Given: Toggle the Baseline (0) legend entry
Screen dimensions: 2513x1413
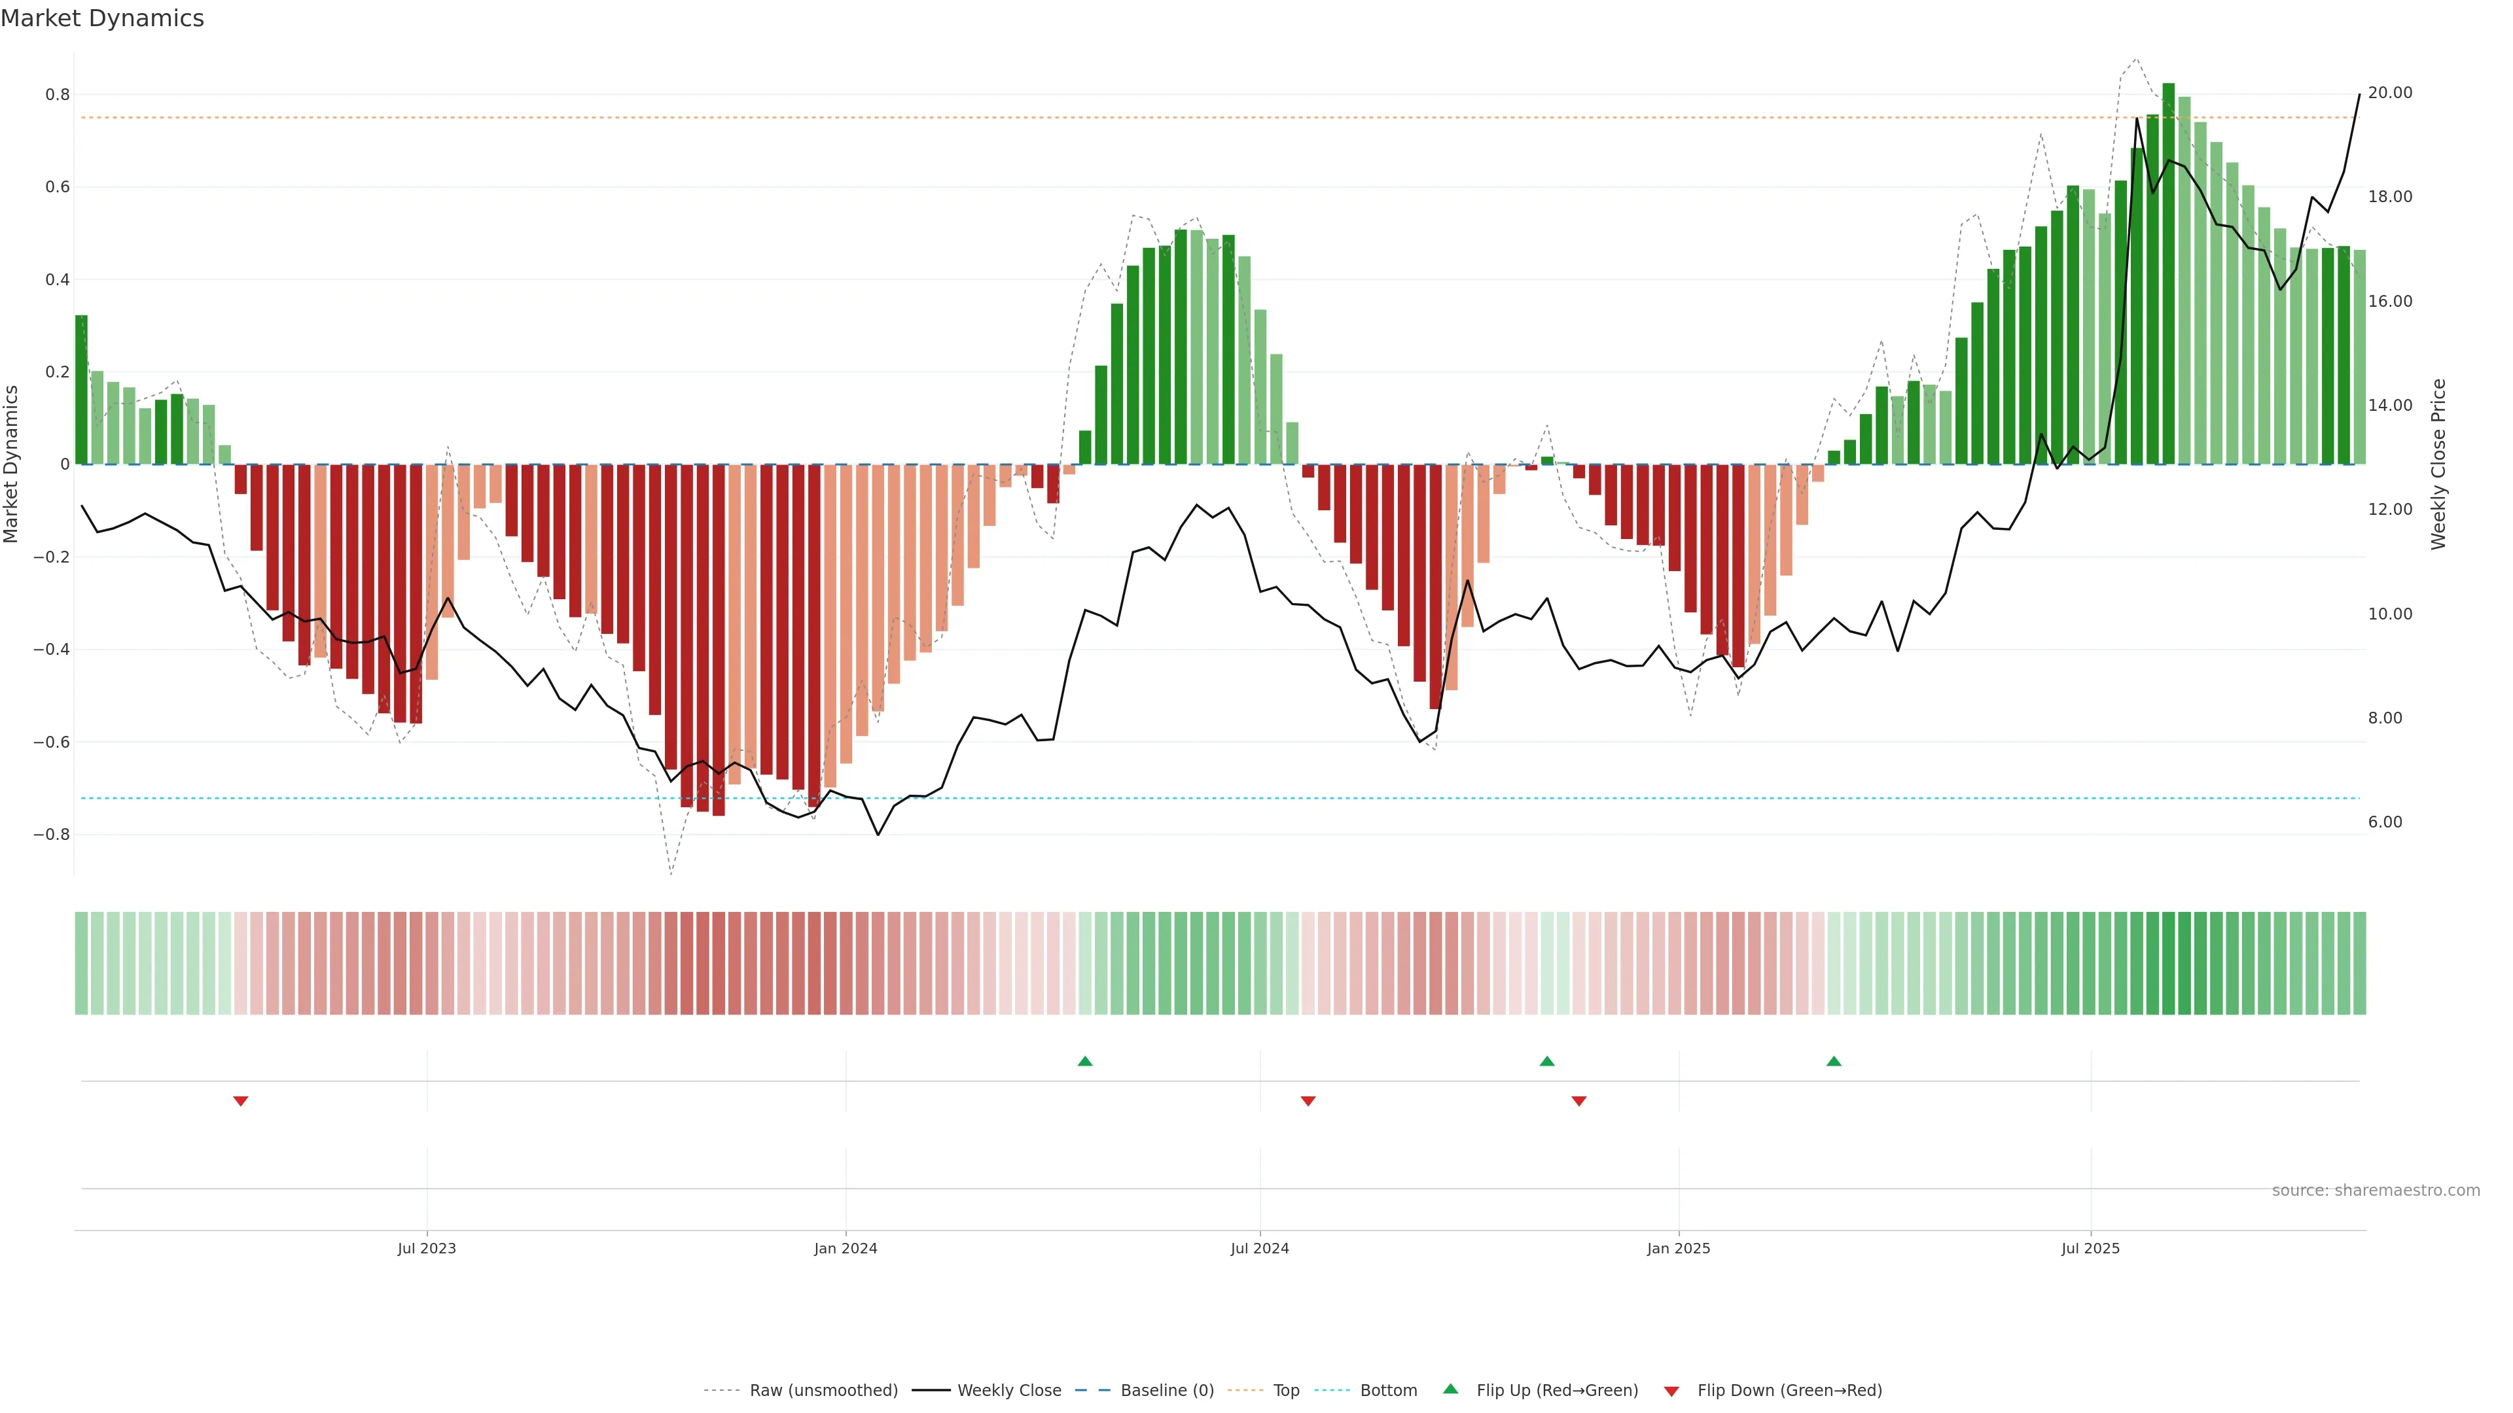Looking at the screenshot, I should (1167, 1389).
